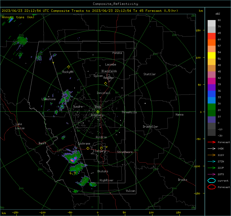231x216 pixels.
Task: Click the yellow diamond marker above Calgary label
Action: [101, 148]
